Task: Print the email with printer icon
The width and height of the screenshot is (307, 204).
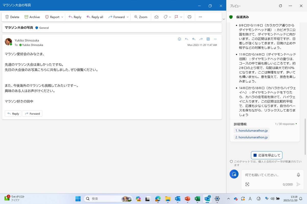Action: (x=189, y=17)
